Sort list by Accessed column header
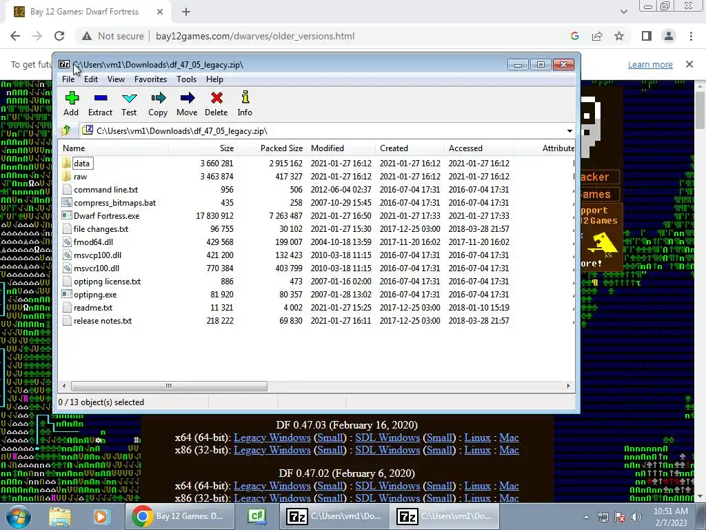This screenshot has width=706, height=530. [478, 148]
